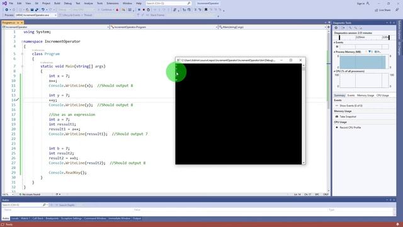Collapse the class Program code block
The height and width of the screenshot is (227, 403).
[x=23, y=54]
